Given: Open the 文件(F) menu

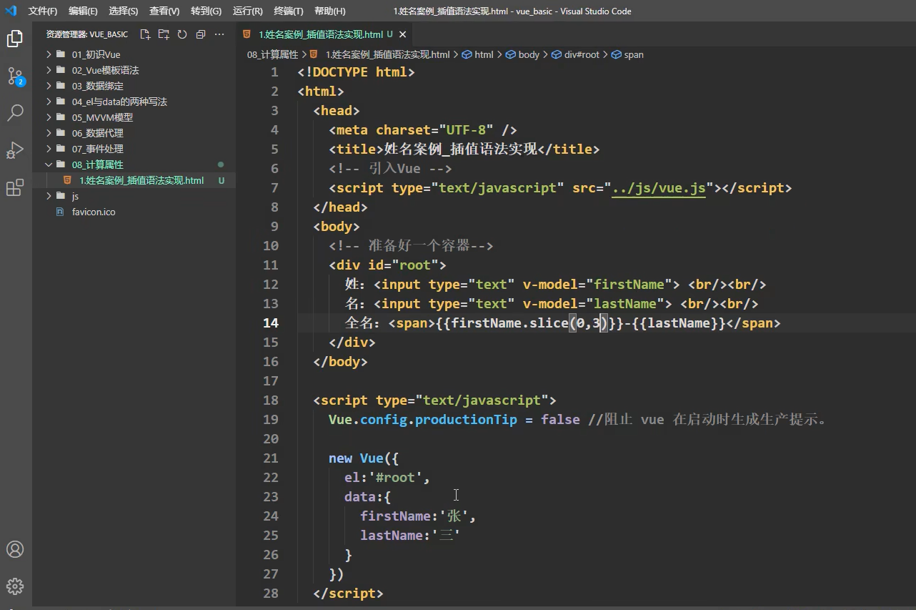Looking at the screenshot, I should tap(43, 11).
